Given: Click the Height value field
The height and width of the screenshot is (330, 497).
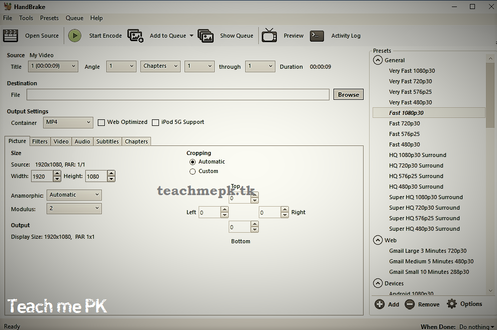Looking at the screenshot, I should (96, 176).
